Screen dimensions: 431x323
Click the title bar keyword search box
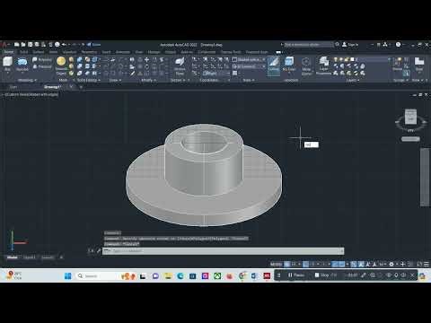click(x=308, y=44)
